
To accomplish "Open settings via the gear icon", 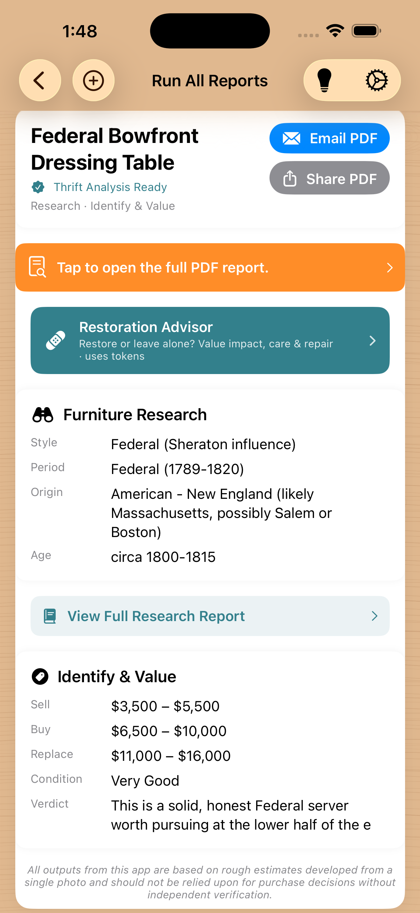I will coord(376,80).
